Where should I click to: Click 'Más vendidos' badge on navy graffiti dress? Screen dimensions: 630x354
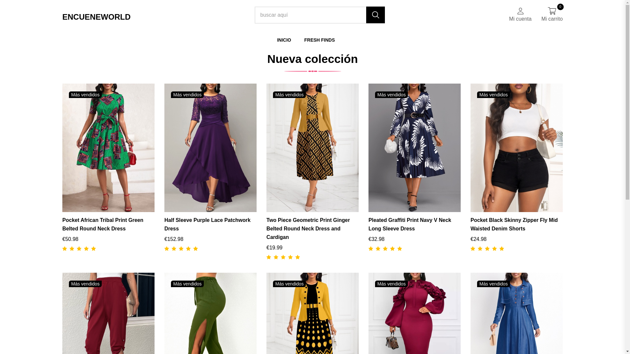(x=391, y=95)
